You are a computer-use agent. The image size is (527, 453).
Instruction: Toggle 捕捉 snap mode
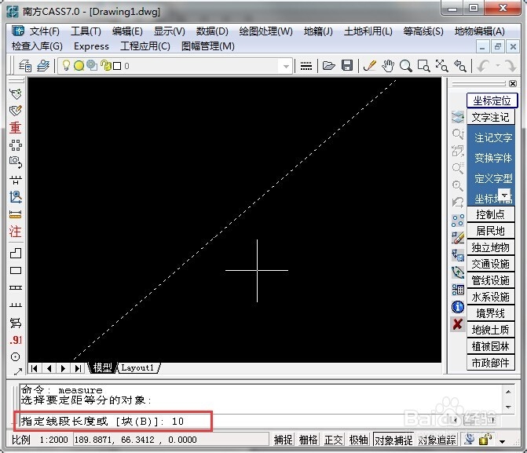point(283,440)
